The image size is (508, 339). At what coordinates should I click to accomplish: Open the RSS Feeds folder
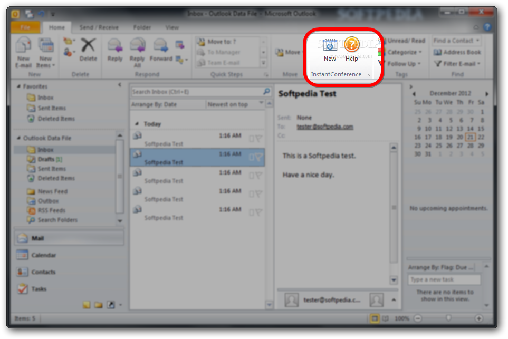(46, 210)
